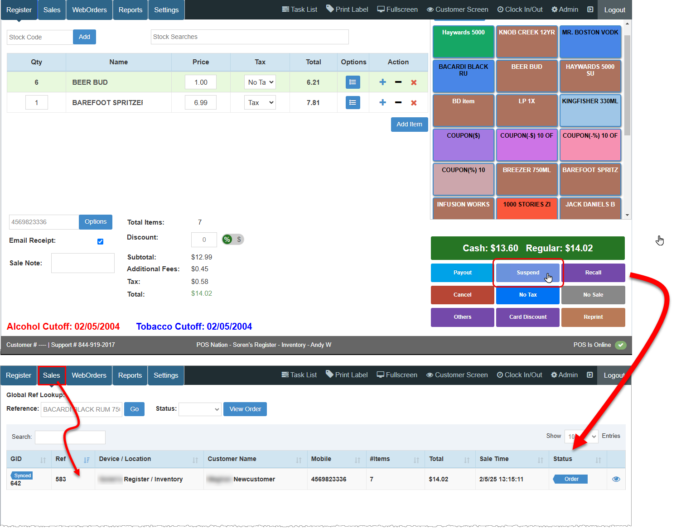Viewport: 681px width, 528px height.
Task: Increase BEER BUD quantity with plus icon
Action: (382, 82)
